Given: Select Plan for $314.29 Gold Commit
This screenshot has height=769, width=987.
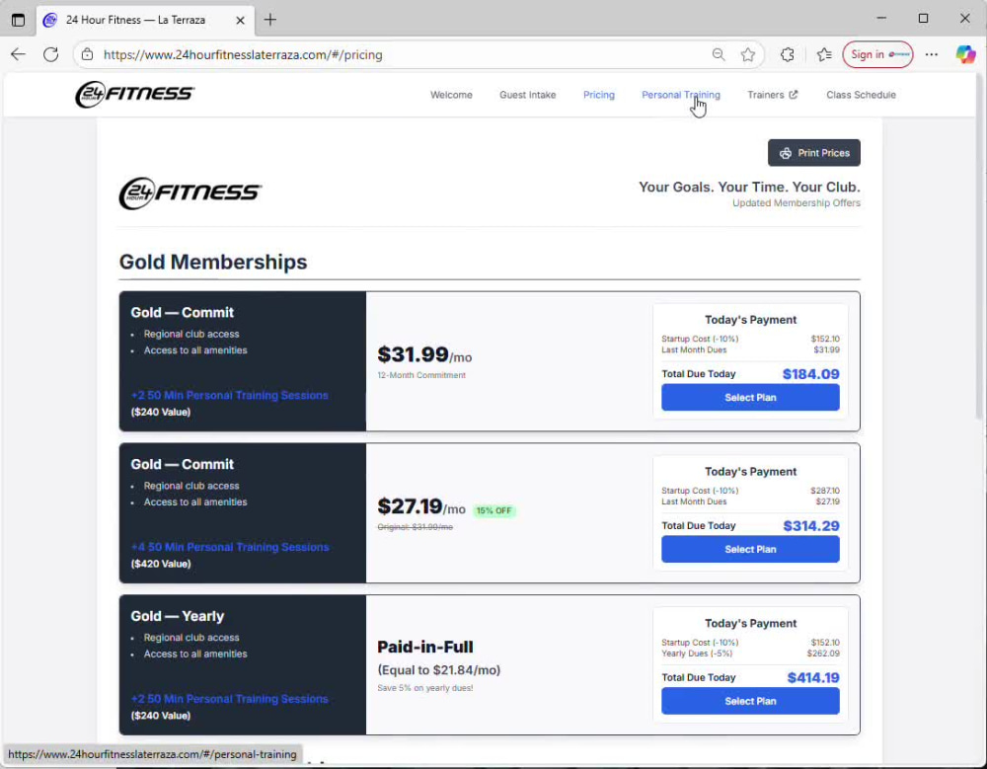Looking at the screenshot, I should pos(750,549).
